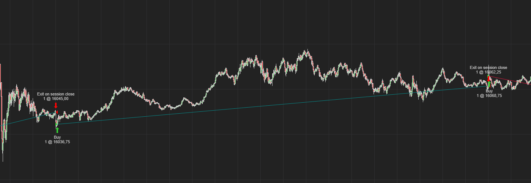Image resolution: width=531 pixels, height=183 pixels.
Task: Click green buy arrow above 16036,75 label
Action: (x=57, y=130)
